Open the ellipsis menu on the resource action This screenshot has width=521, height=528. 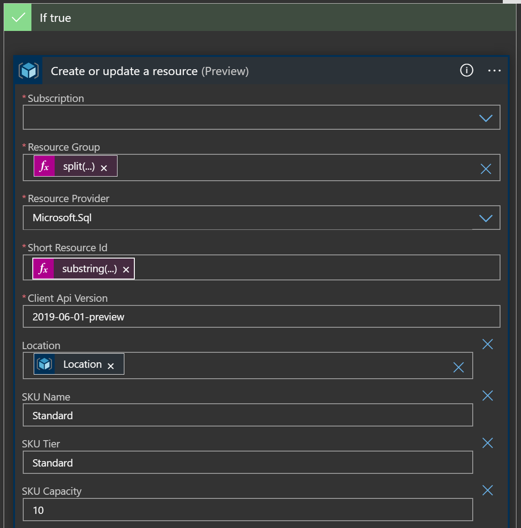[495, 71]
